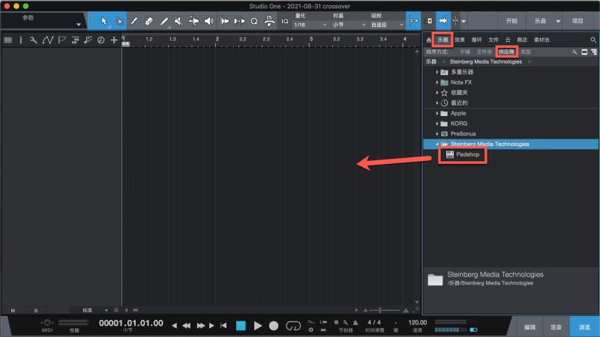This screenshot has height=337, width=600.
Task: Select the Paint pencil tool
Action: [x=134, y=21]
